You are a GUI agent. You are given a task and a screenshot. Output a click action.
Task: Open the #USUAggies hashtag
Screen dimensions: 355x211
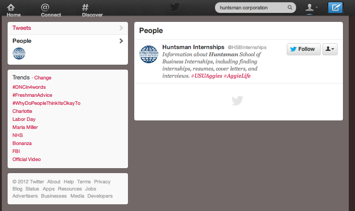(x=206, y=76)
